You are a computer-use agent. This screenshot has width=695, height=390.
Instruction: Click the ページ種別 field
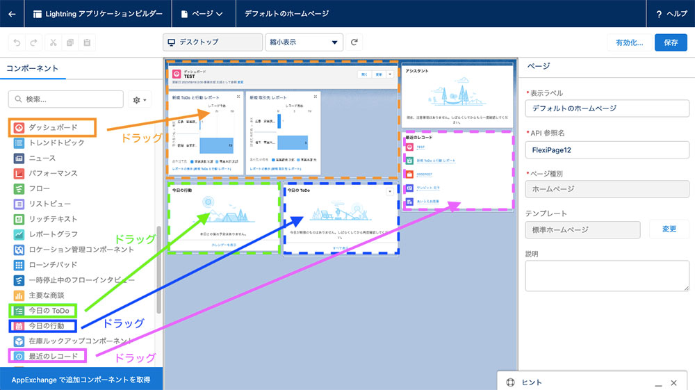(607, 189)
